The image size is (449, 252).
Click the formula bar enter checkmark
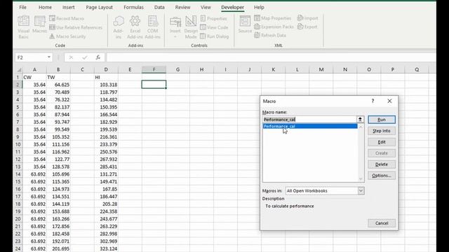84,57
